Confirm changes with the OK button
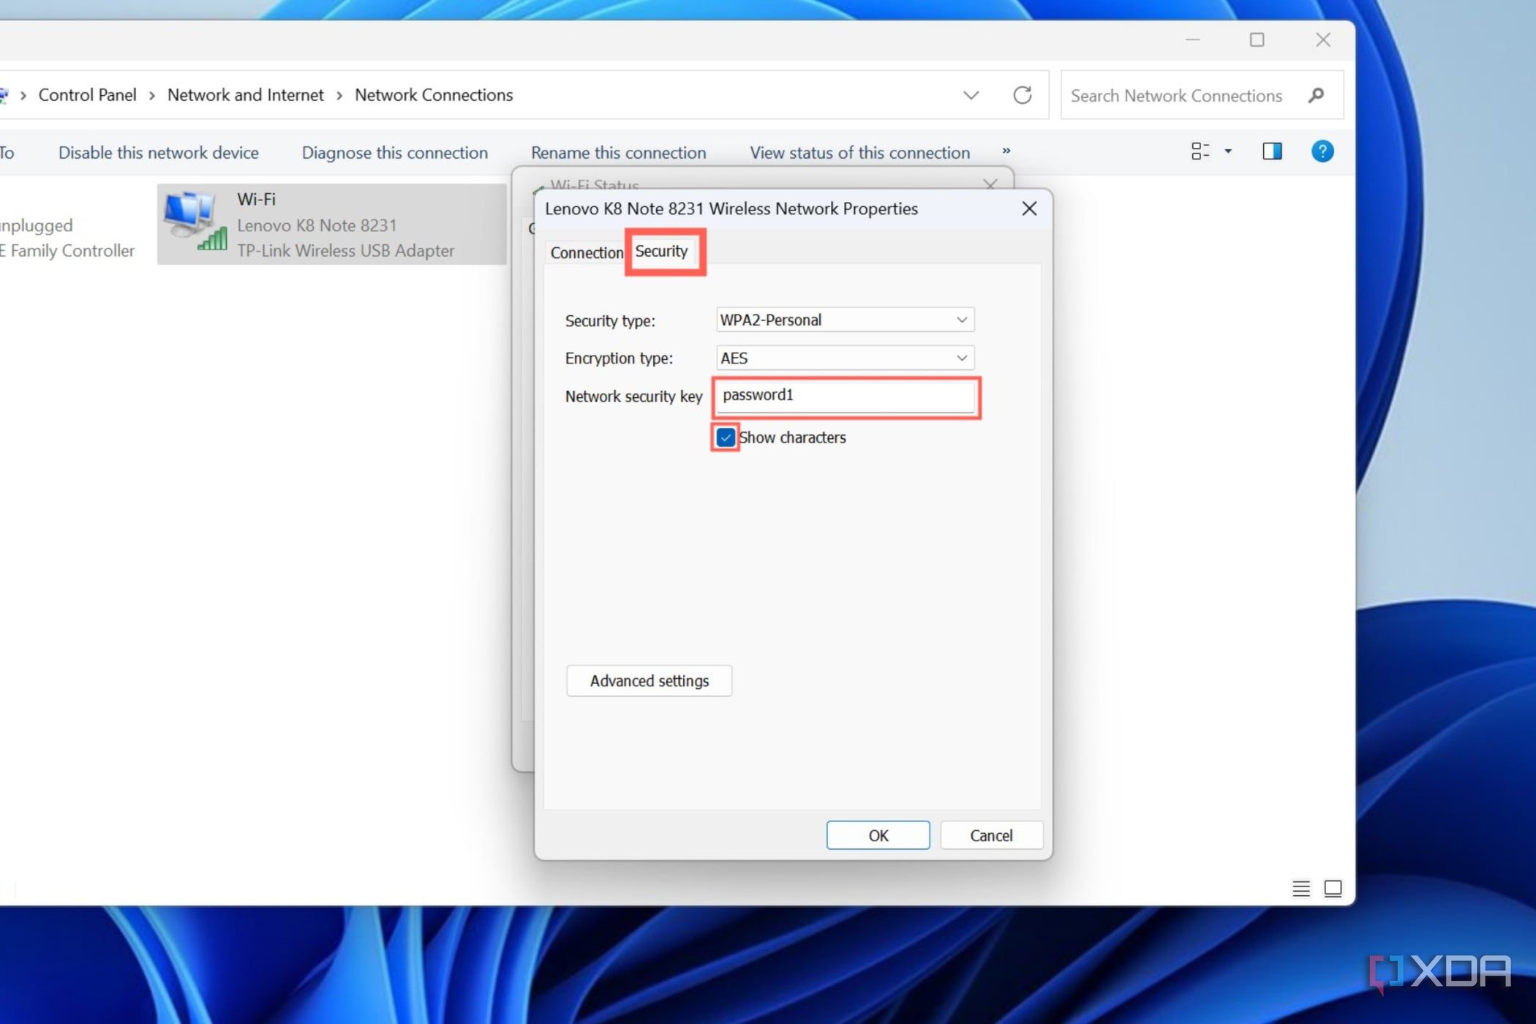 coord(878,835)
